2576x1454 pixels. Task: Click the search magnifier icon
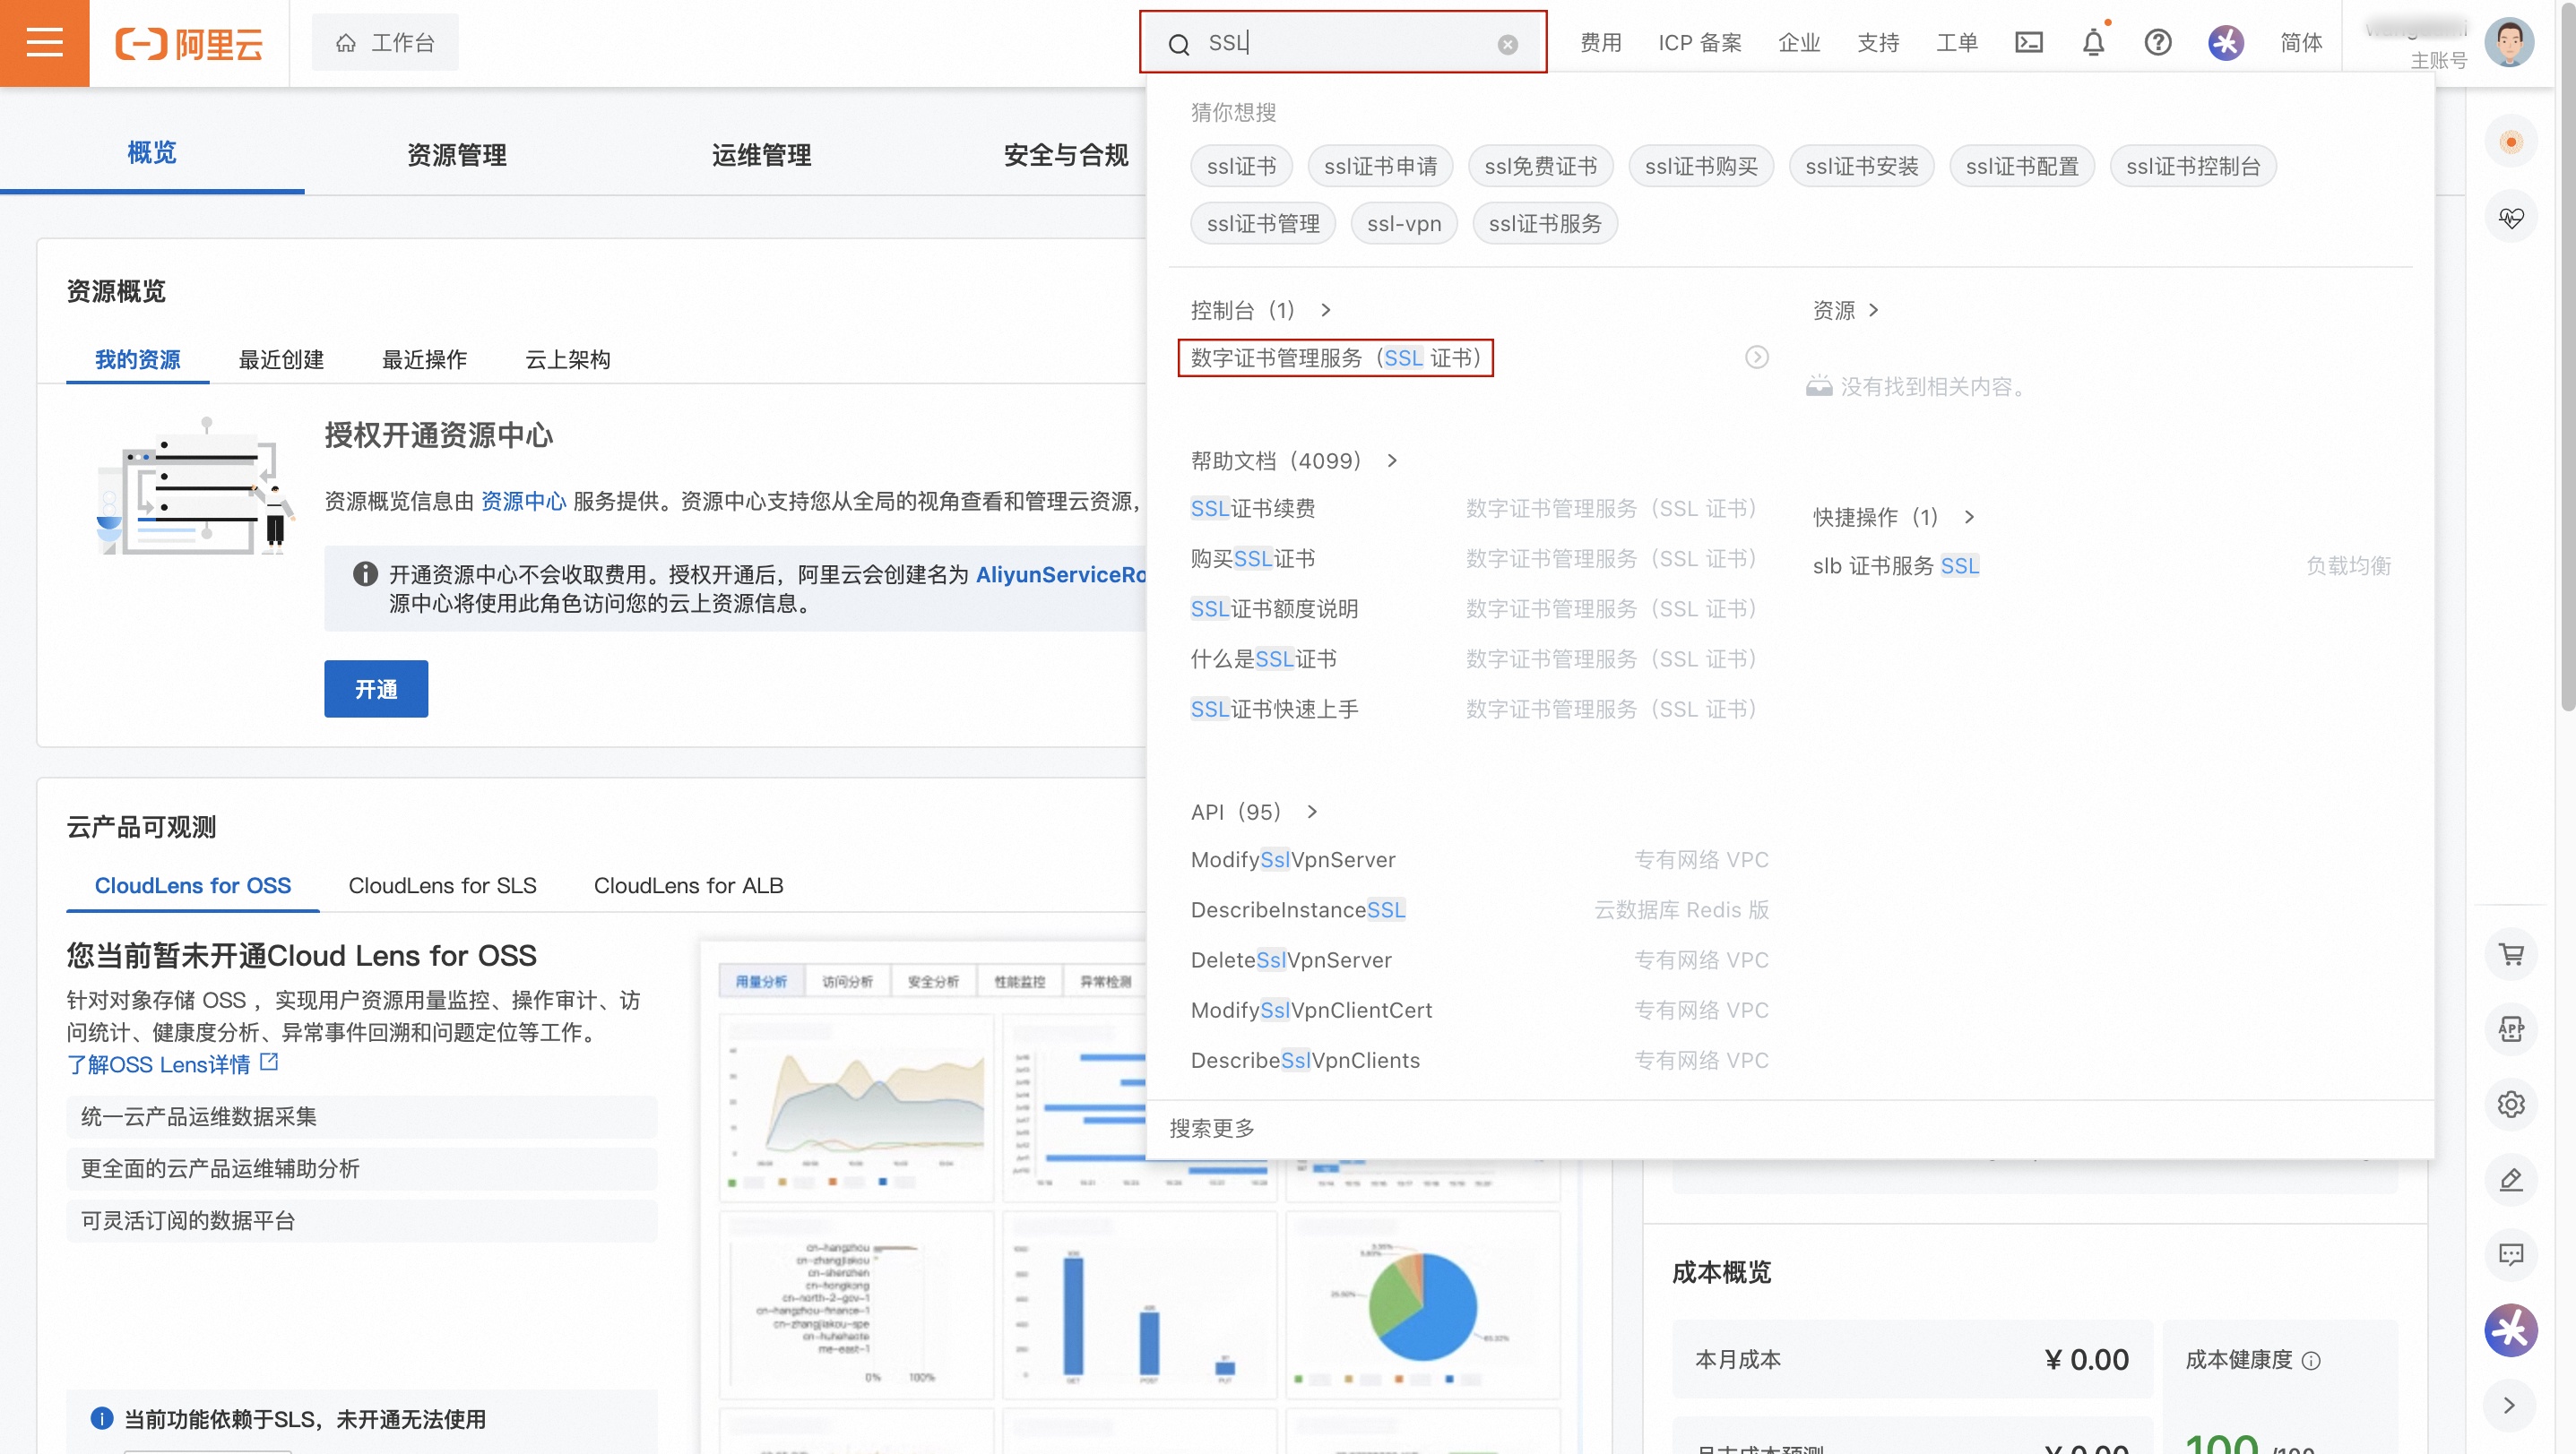pos(1179,44)
